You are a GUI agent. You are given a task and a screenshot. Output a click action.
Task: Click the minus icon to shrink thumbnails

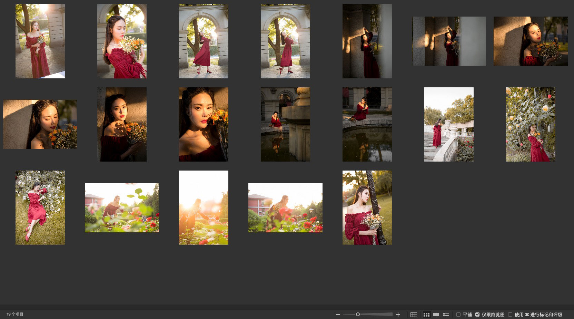point(338,315)
